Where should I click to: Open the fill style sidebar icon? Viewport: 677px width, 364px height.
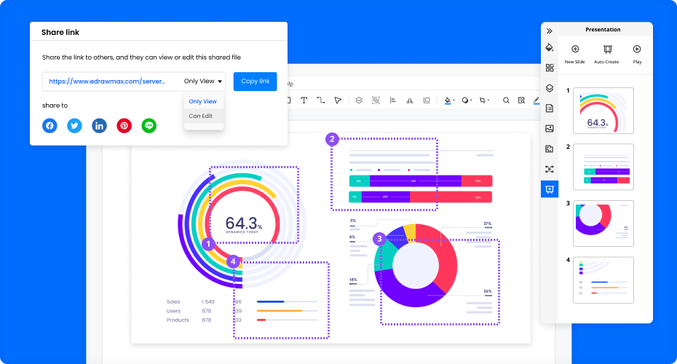point(550,47)
